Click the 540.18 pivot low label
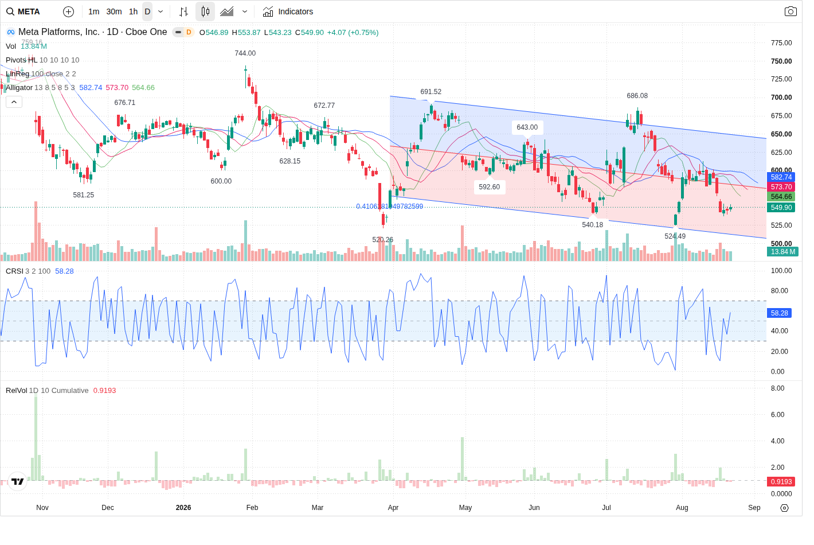The height and width of the screenshot is (545, 814). point(593,225)
